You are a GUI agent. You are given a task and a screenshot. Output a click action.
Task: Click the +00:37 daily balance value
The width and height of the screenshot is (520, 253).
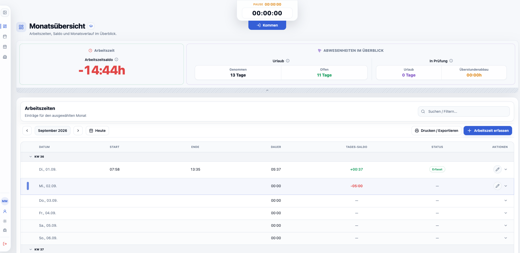(357, 169)
